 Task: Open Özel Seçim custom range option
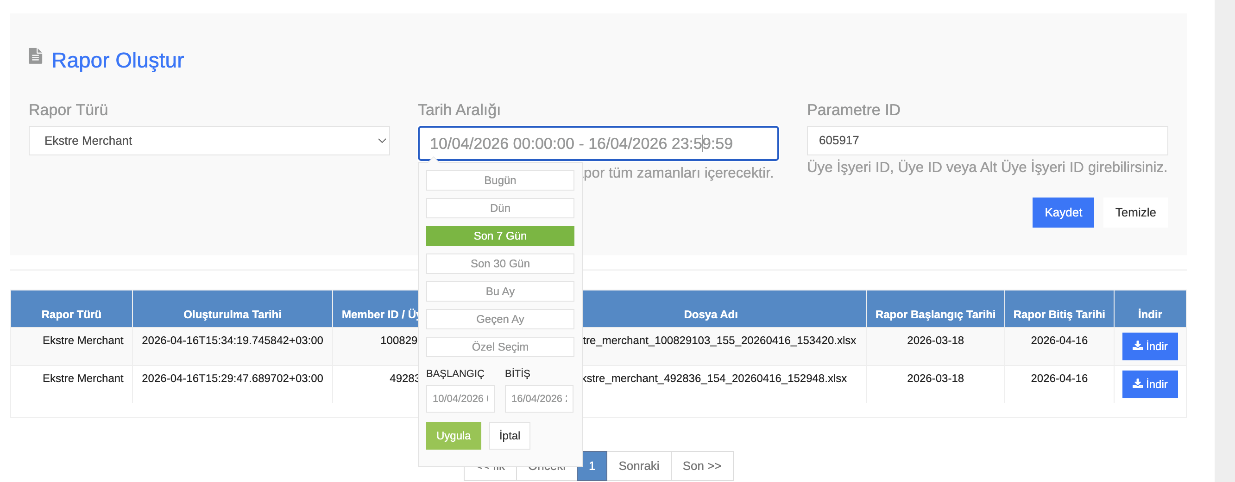pos(499,347)
